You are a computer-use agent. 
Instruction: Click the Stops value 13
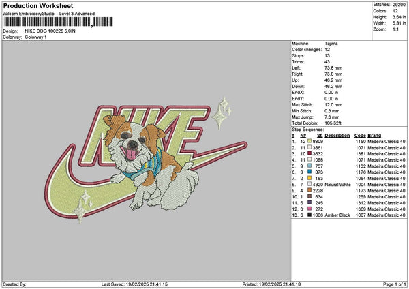[x=327, y=56]
